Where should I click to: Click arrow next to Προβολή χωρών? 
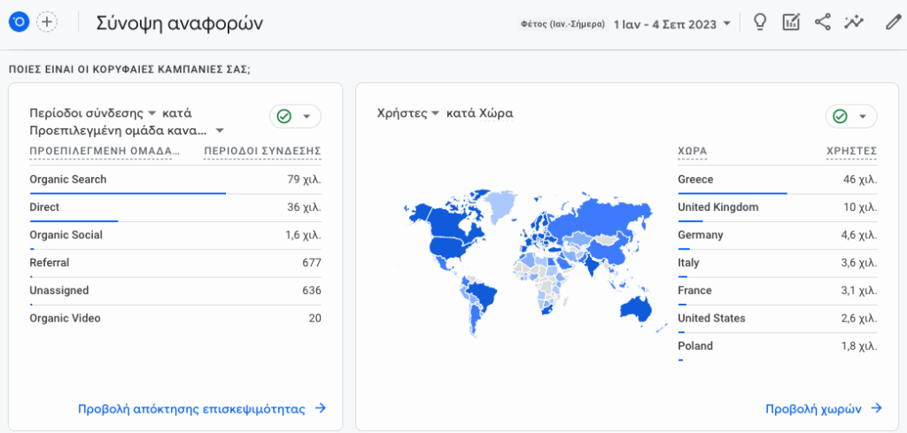pos(876,408)
